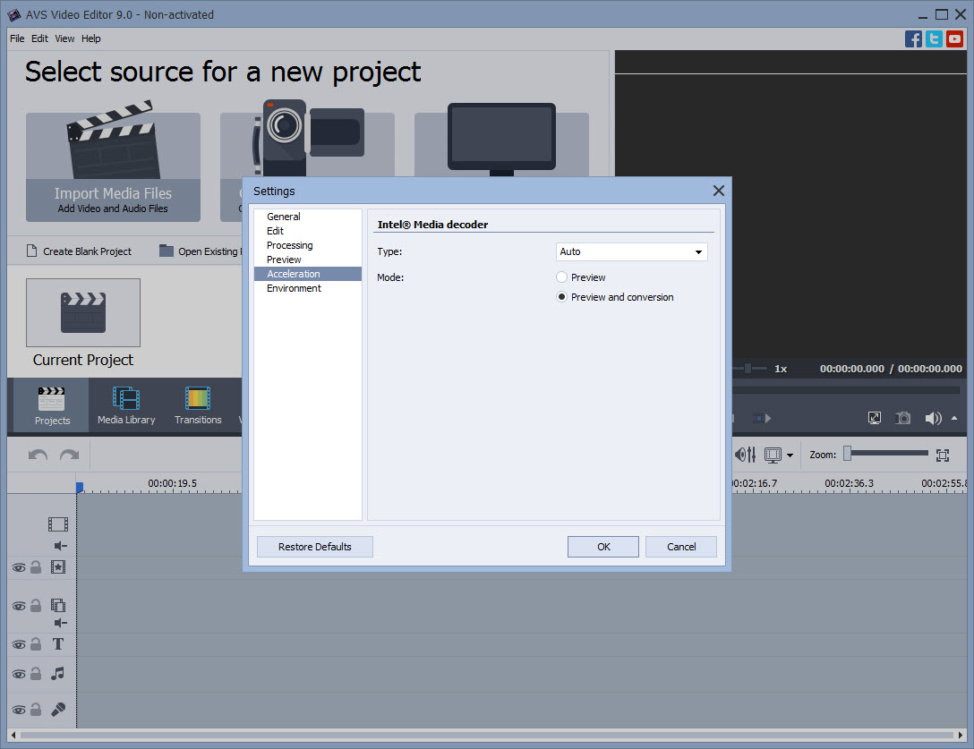Open the YouTube link icon

(x=954, y=38)
